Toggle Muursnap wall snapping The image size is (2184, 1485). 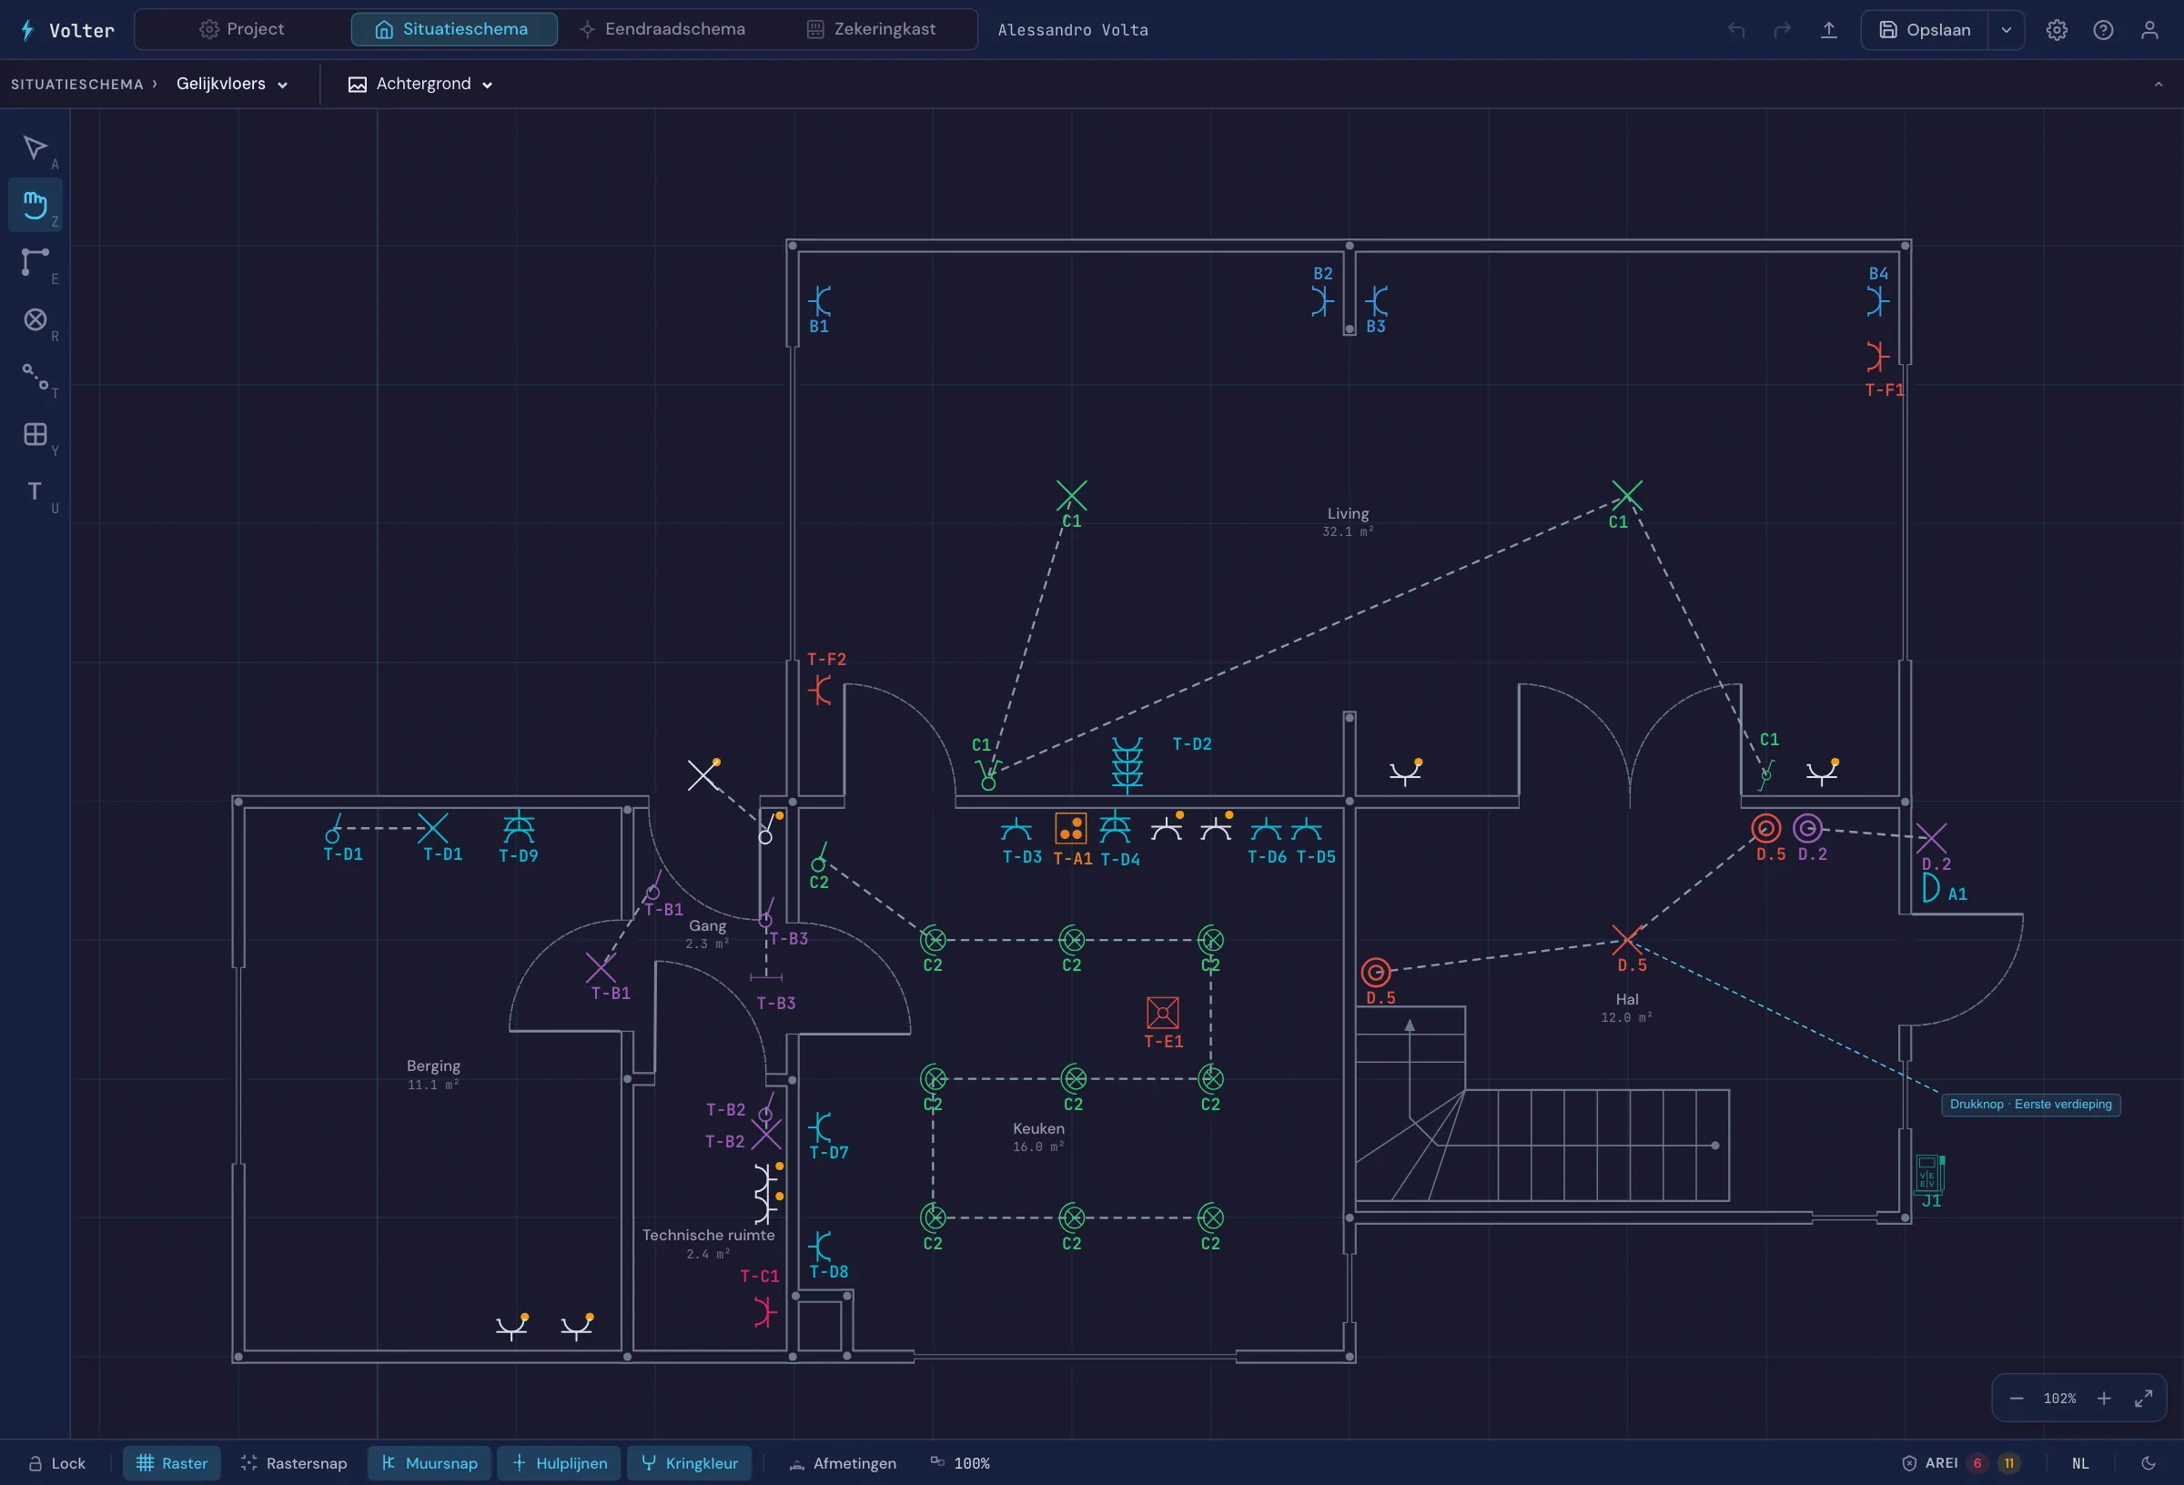coord(430,1463)
